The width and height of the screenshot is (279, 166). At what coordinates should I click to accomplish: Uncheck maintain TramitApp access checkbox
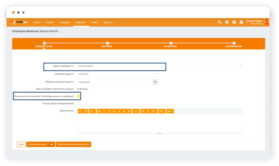pos(78,96)
